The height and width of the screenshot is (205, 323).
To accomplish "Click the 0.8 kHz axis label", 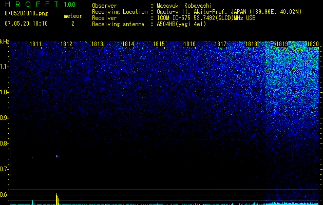I will coord(4,143).
